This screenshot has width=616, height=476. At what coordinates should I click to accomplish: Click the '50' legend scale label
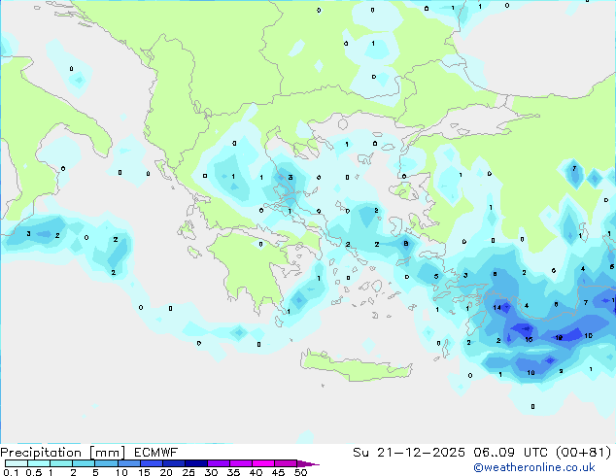tap(300, 472)
